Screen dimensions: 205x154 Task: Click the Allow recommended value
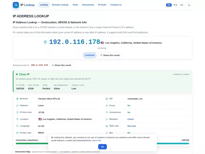coord(57,89)
